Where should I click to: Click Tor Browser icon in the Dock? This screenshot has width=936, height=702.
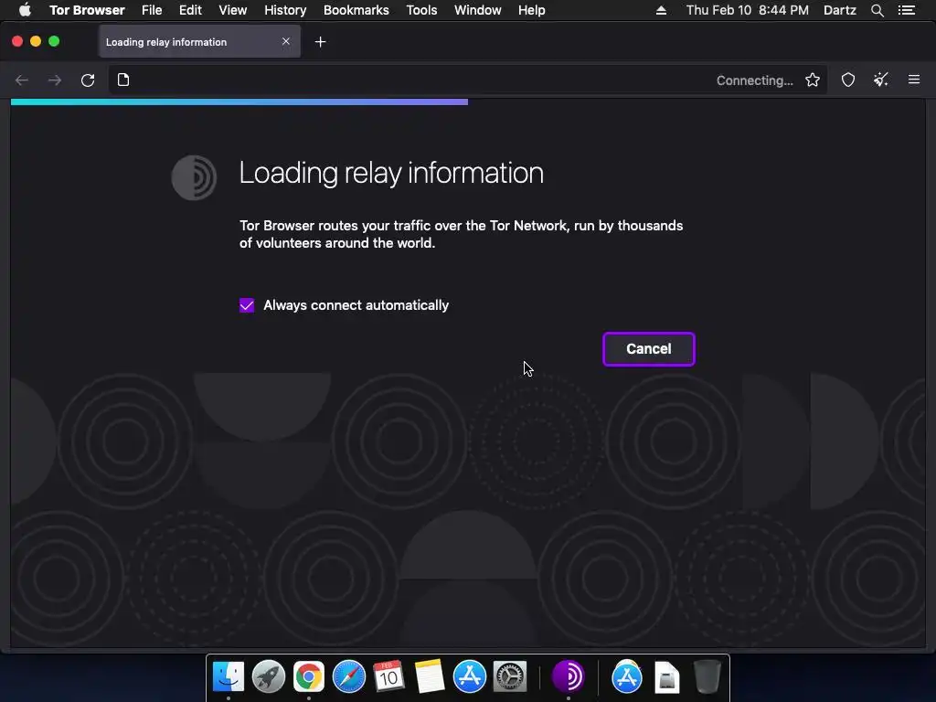click(568, 676)
